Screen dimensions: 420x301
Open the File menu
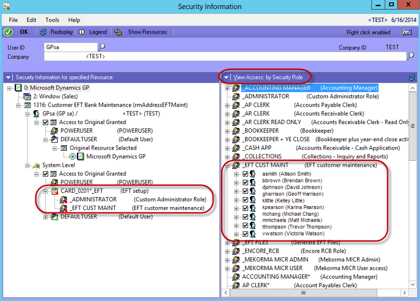point(13,20)
